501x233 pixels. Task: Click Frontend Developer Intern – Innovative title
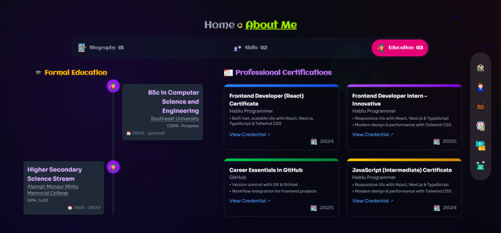click(x=390, y=100)
